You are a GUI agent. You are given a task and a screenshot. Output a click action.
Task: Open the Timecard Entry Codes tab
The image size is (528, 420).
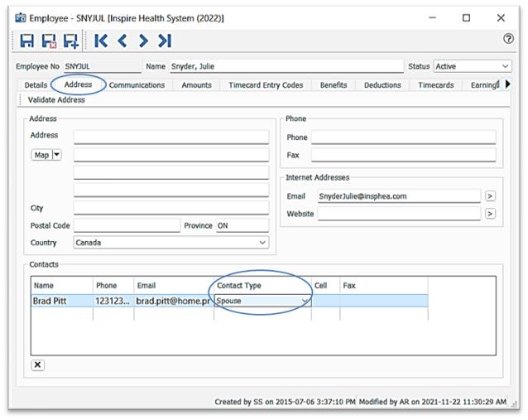click(266, 85)
